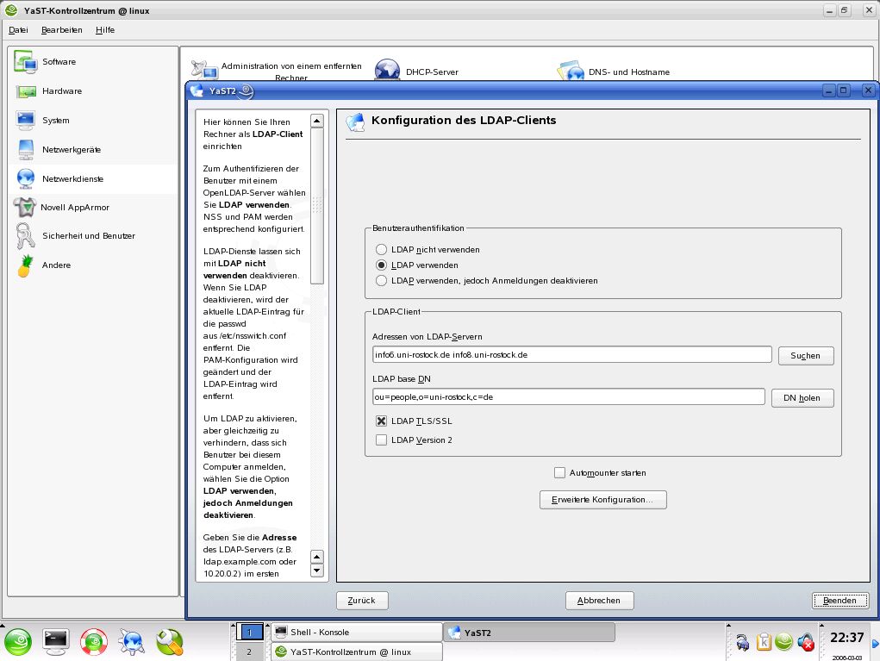880x661 pixels.
Task: Select the 'LDAP verwenden' radio option
Action: click(382, 265)
